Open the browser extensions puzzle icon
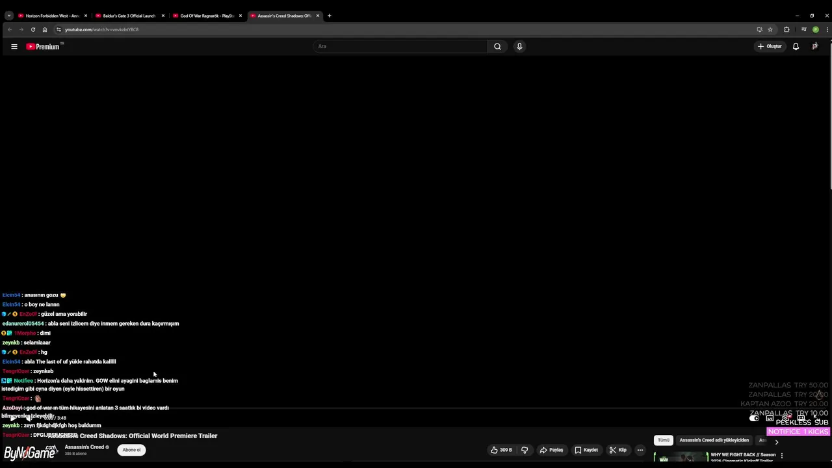This screenshot has width=832, height=468. click(x=786, y=29)
